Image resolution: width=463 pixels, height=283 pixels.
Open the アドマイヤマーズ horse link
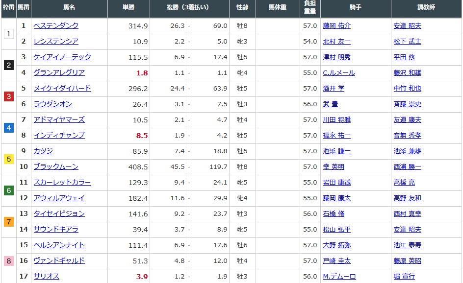(59, 120)
